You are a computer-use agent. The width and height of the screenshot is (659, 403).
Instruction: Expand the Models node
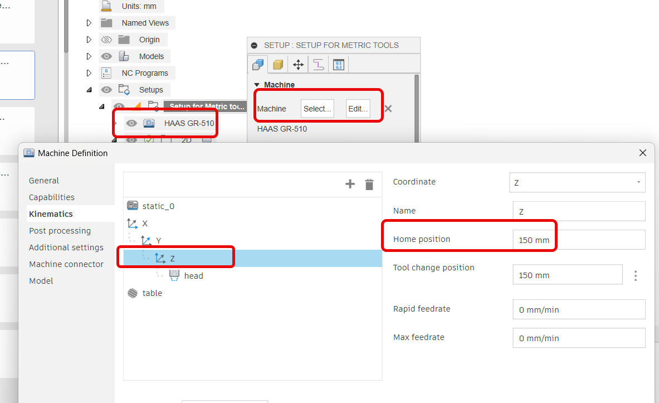coord(89,56)
